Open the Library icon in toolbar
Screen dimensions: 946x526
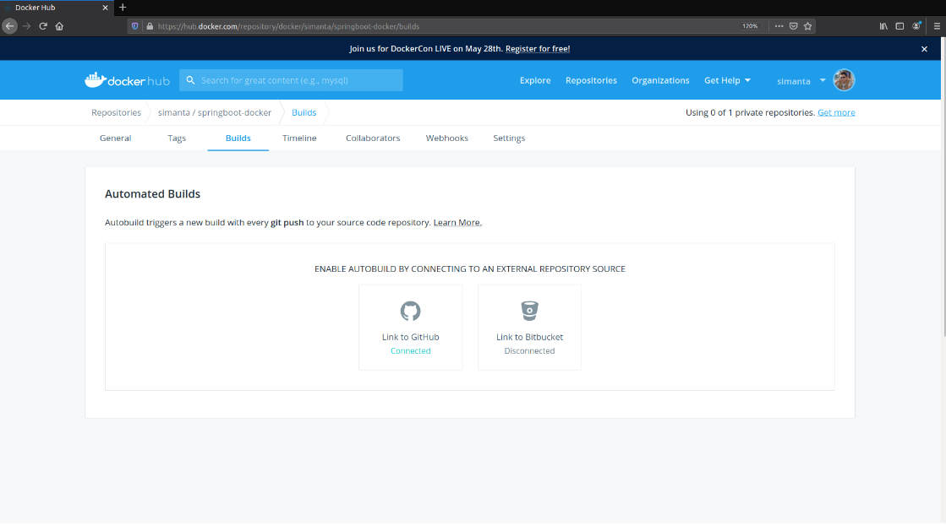coord(883,26)
